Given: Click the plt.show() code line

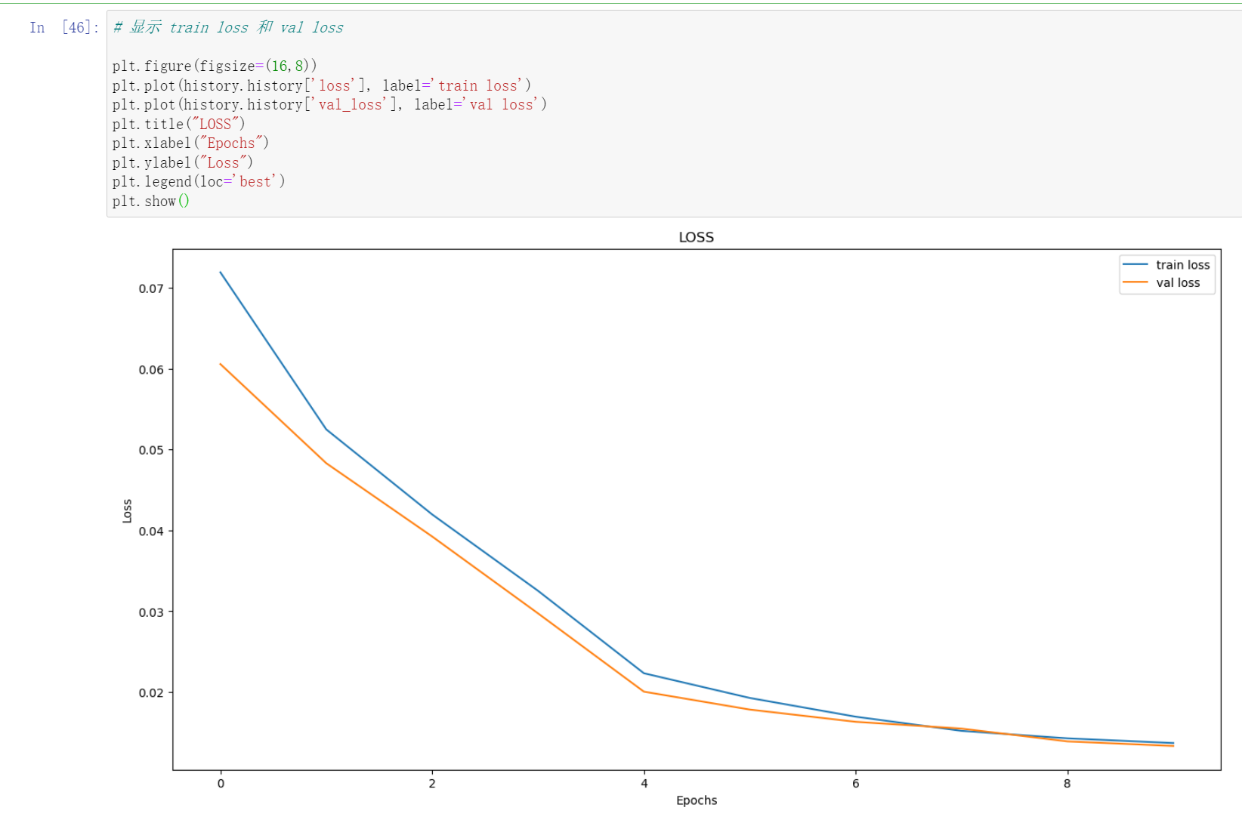Looking at the screenshot, I should pyautogui.click(x=151, y=201).
